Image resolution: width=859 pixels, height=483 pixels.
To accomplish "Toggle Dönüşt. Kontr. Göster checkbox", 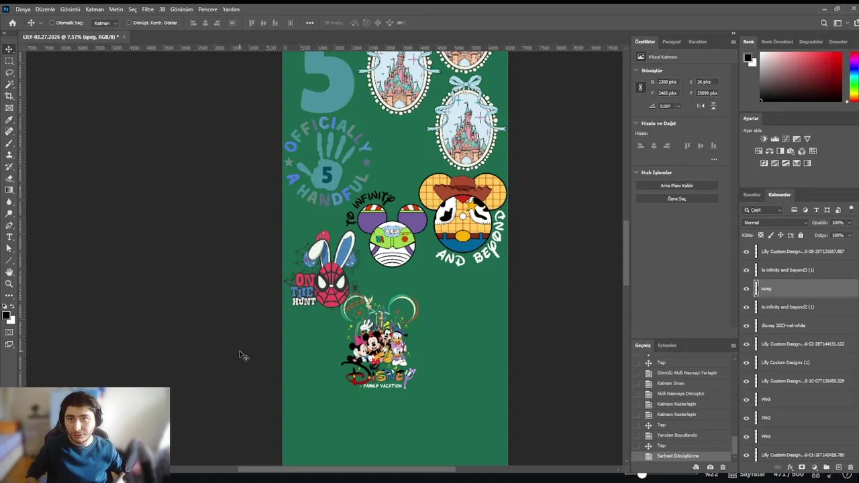I will (129, 23).
